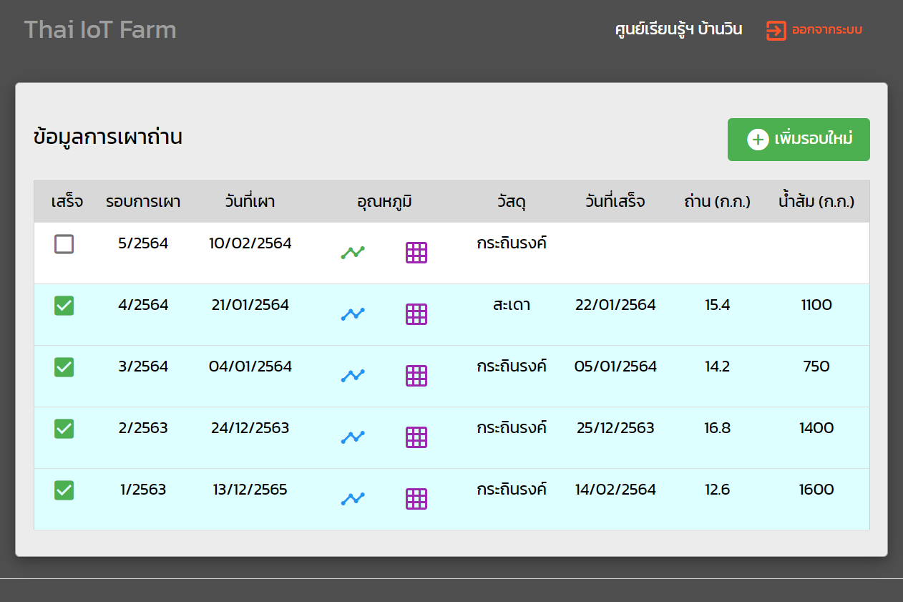The image size is (903, 602).
Task: Toggle the เสร็จ checkbox for round 3/2564
Action: coord(64,367)
